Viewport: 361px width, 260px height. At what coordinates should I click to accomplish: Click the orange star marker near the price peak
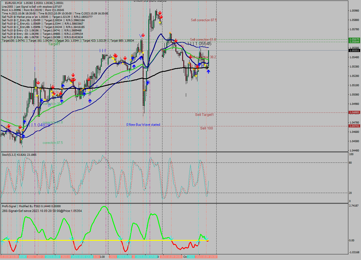[x=170, y=32]
